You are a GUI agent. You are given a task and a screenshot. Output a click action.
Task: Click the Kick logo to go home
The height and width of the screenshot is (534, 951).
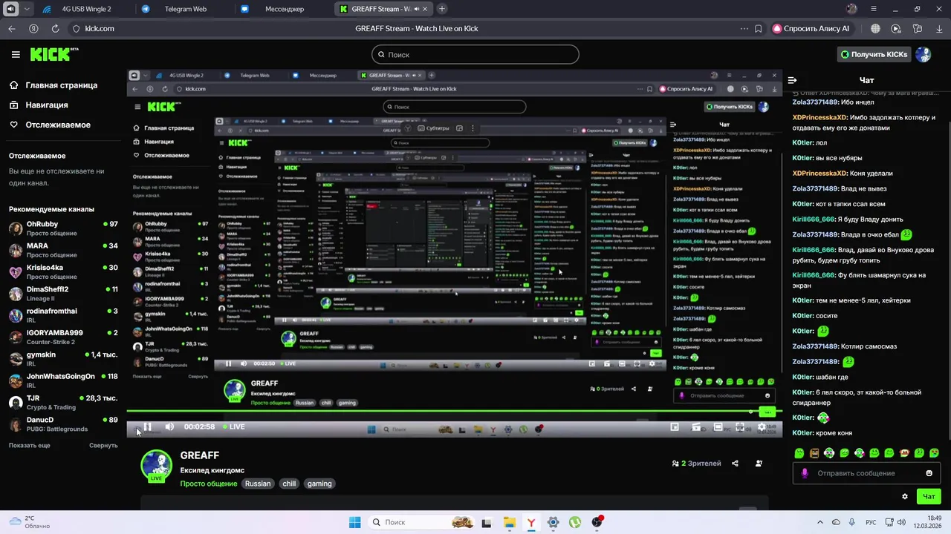coord(53,54)
